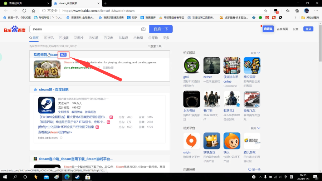
Task: Click the Edge browser taskbar icon
Action: pyautogui.click(x=67, y=177)
